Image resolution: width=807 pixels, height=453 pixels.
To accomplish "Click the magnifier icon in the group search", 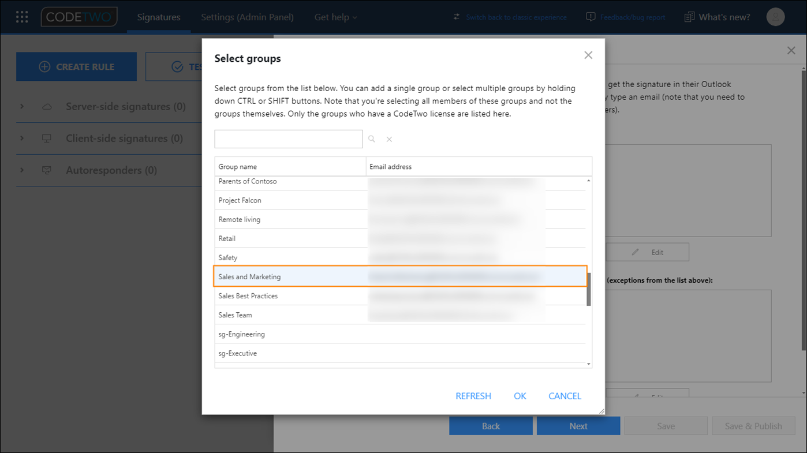I will click(371, 138).
